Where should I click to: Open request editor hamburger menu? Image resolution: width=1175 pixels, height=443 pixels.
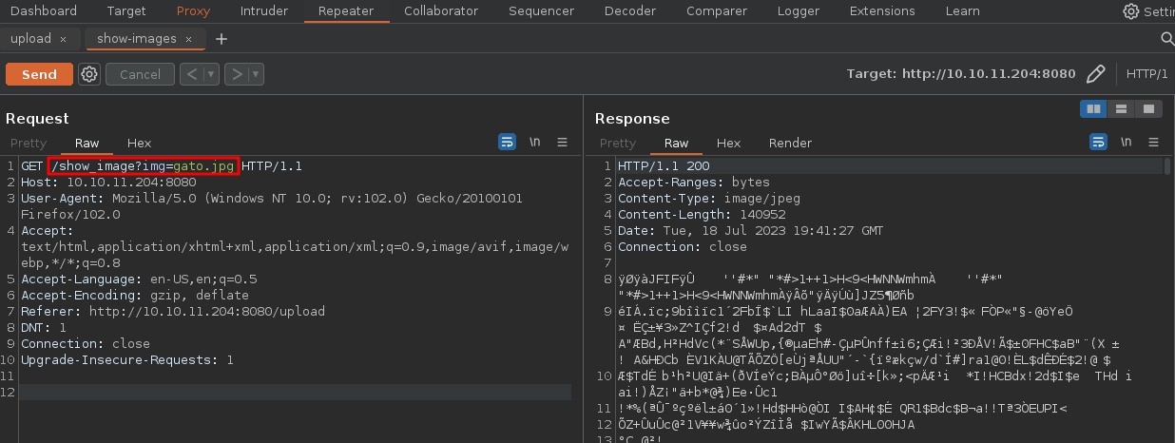(562, 142)
